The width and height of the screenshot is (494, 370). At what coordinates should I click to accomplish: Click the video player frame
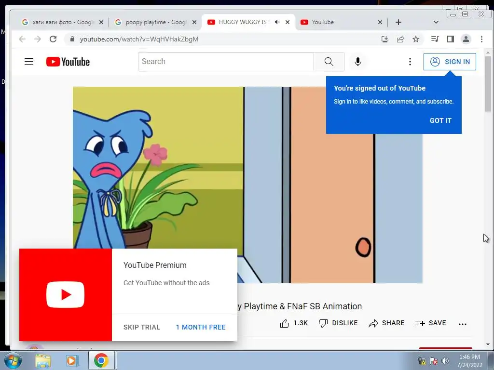tap(247, 185)
